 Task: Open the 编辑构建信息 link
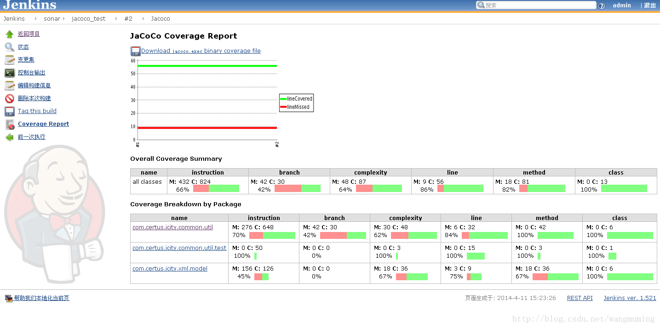pos(34,85)
